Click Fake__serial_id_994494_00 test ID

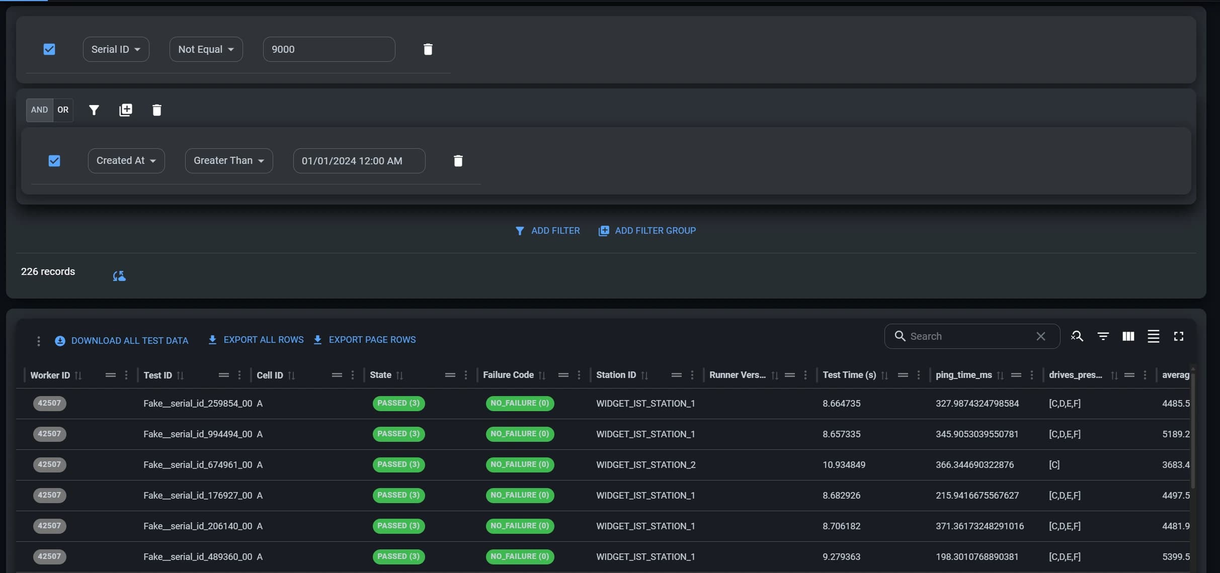(x=198, y=434)
